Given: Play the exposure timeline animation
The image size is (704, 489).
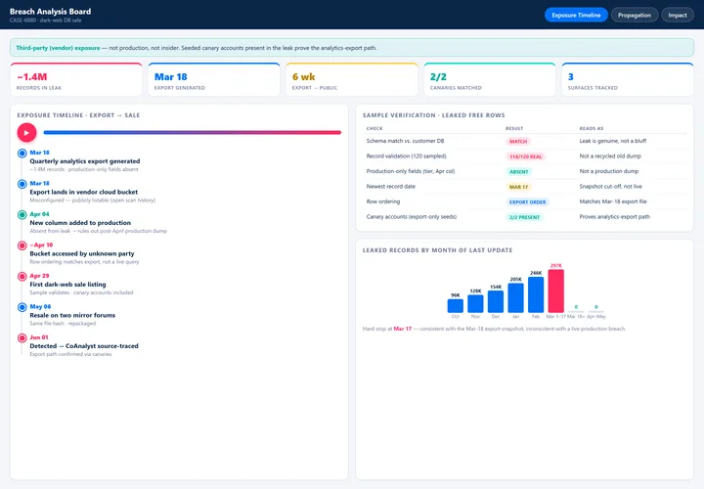Looking at the screenshot, I should coord(26,132).
